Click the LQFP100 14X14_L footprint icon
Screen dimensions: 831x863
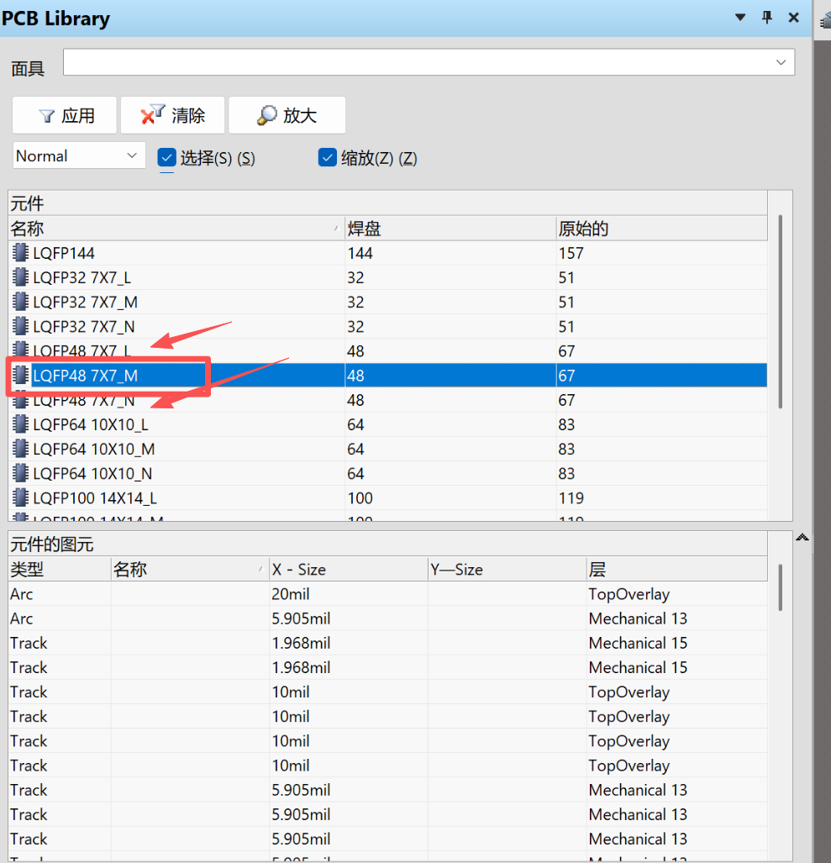pos(20,497)
